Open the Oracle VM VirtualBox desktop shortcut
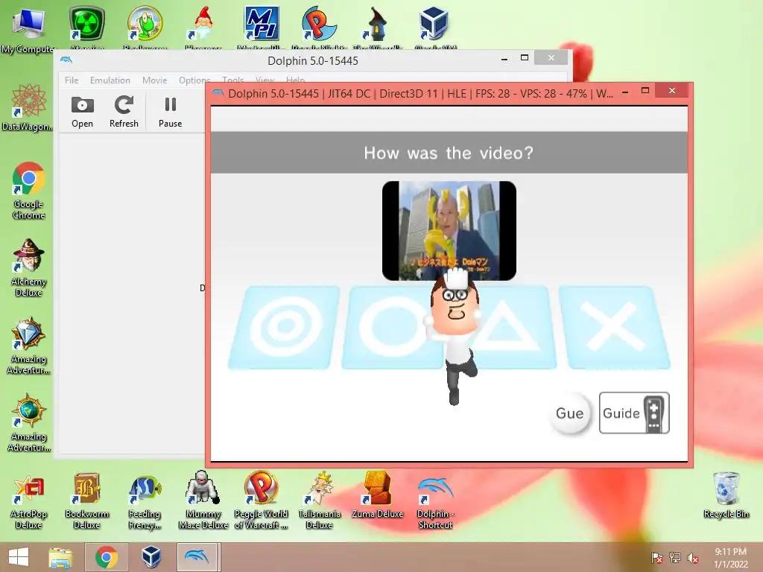 pyautogui.click(x=435, y=28)
